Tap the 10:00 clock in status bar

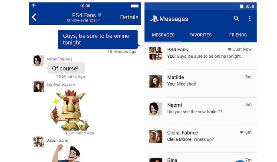[x=85, y=6]
